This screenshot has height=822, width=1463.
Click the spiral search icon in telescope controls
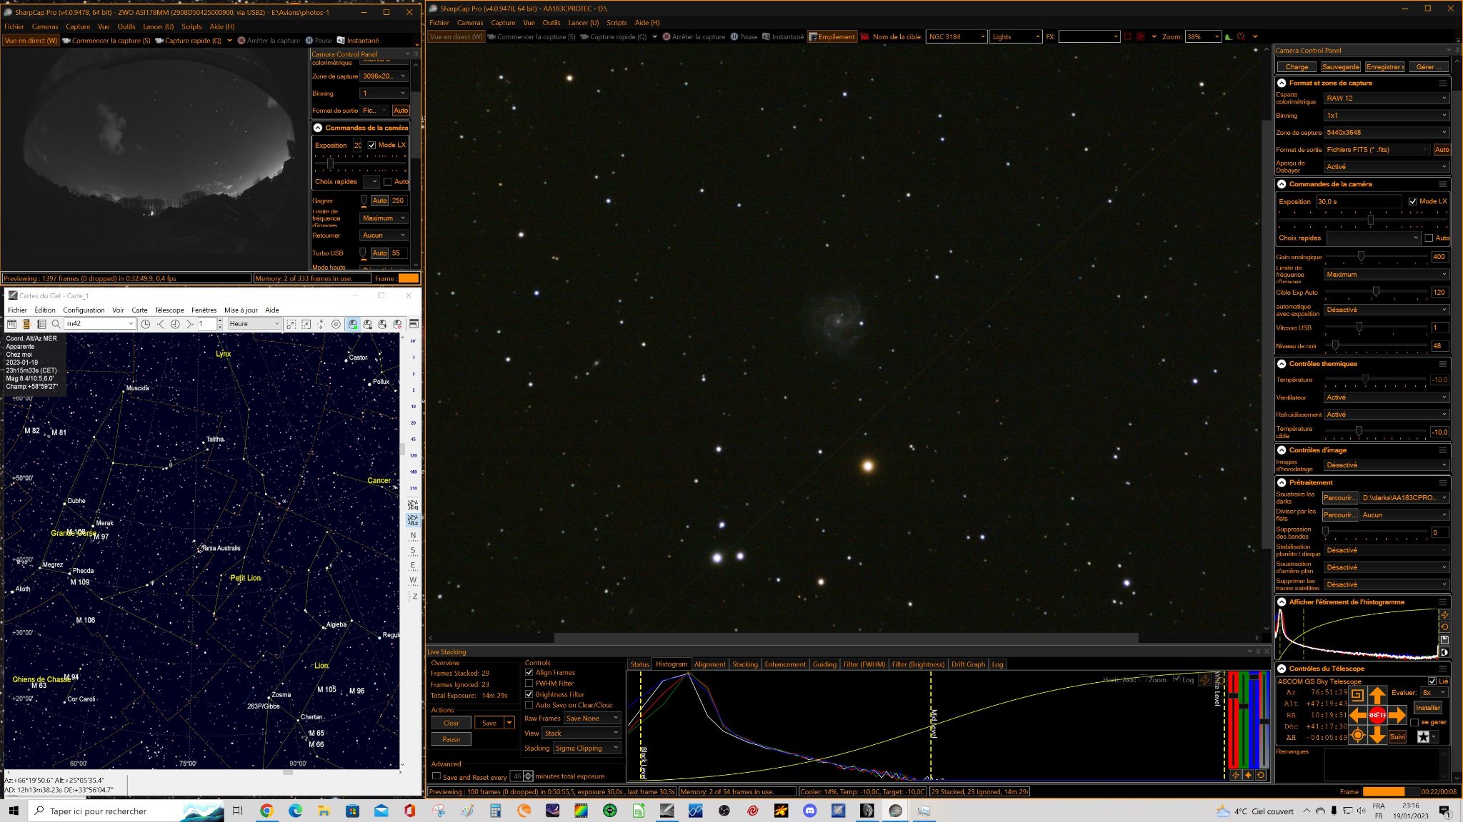coord(1357,695)
